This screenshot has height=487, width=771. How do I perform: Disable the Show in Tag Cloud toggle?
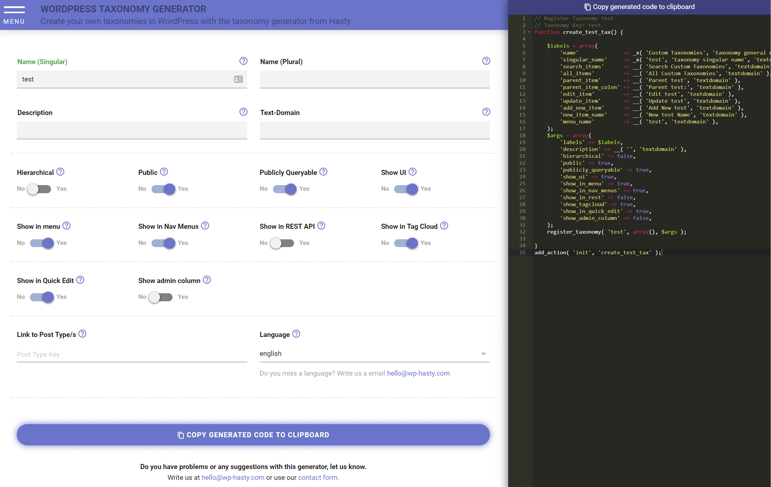(405, 242)
